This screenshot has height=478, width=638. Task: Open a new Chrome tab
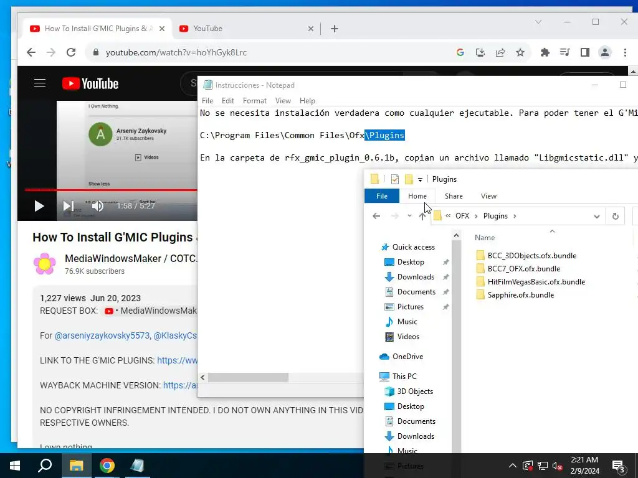[335, 29]
